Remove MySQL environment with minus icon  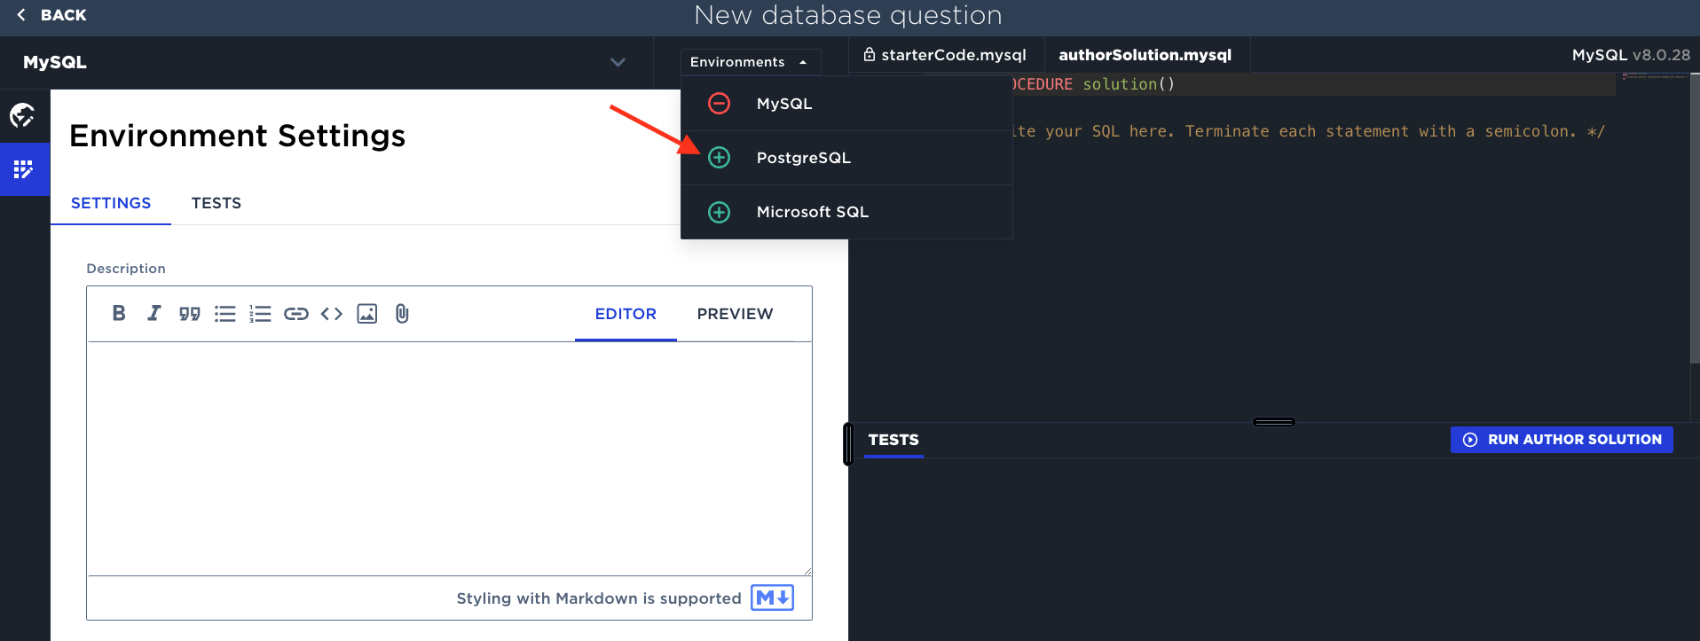point(720,104)
